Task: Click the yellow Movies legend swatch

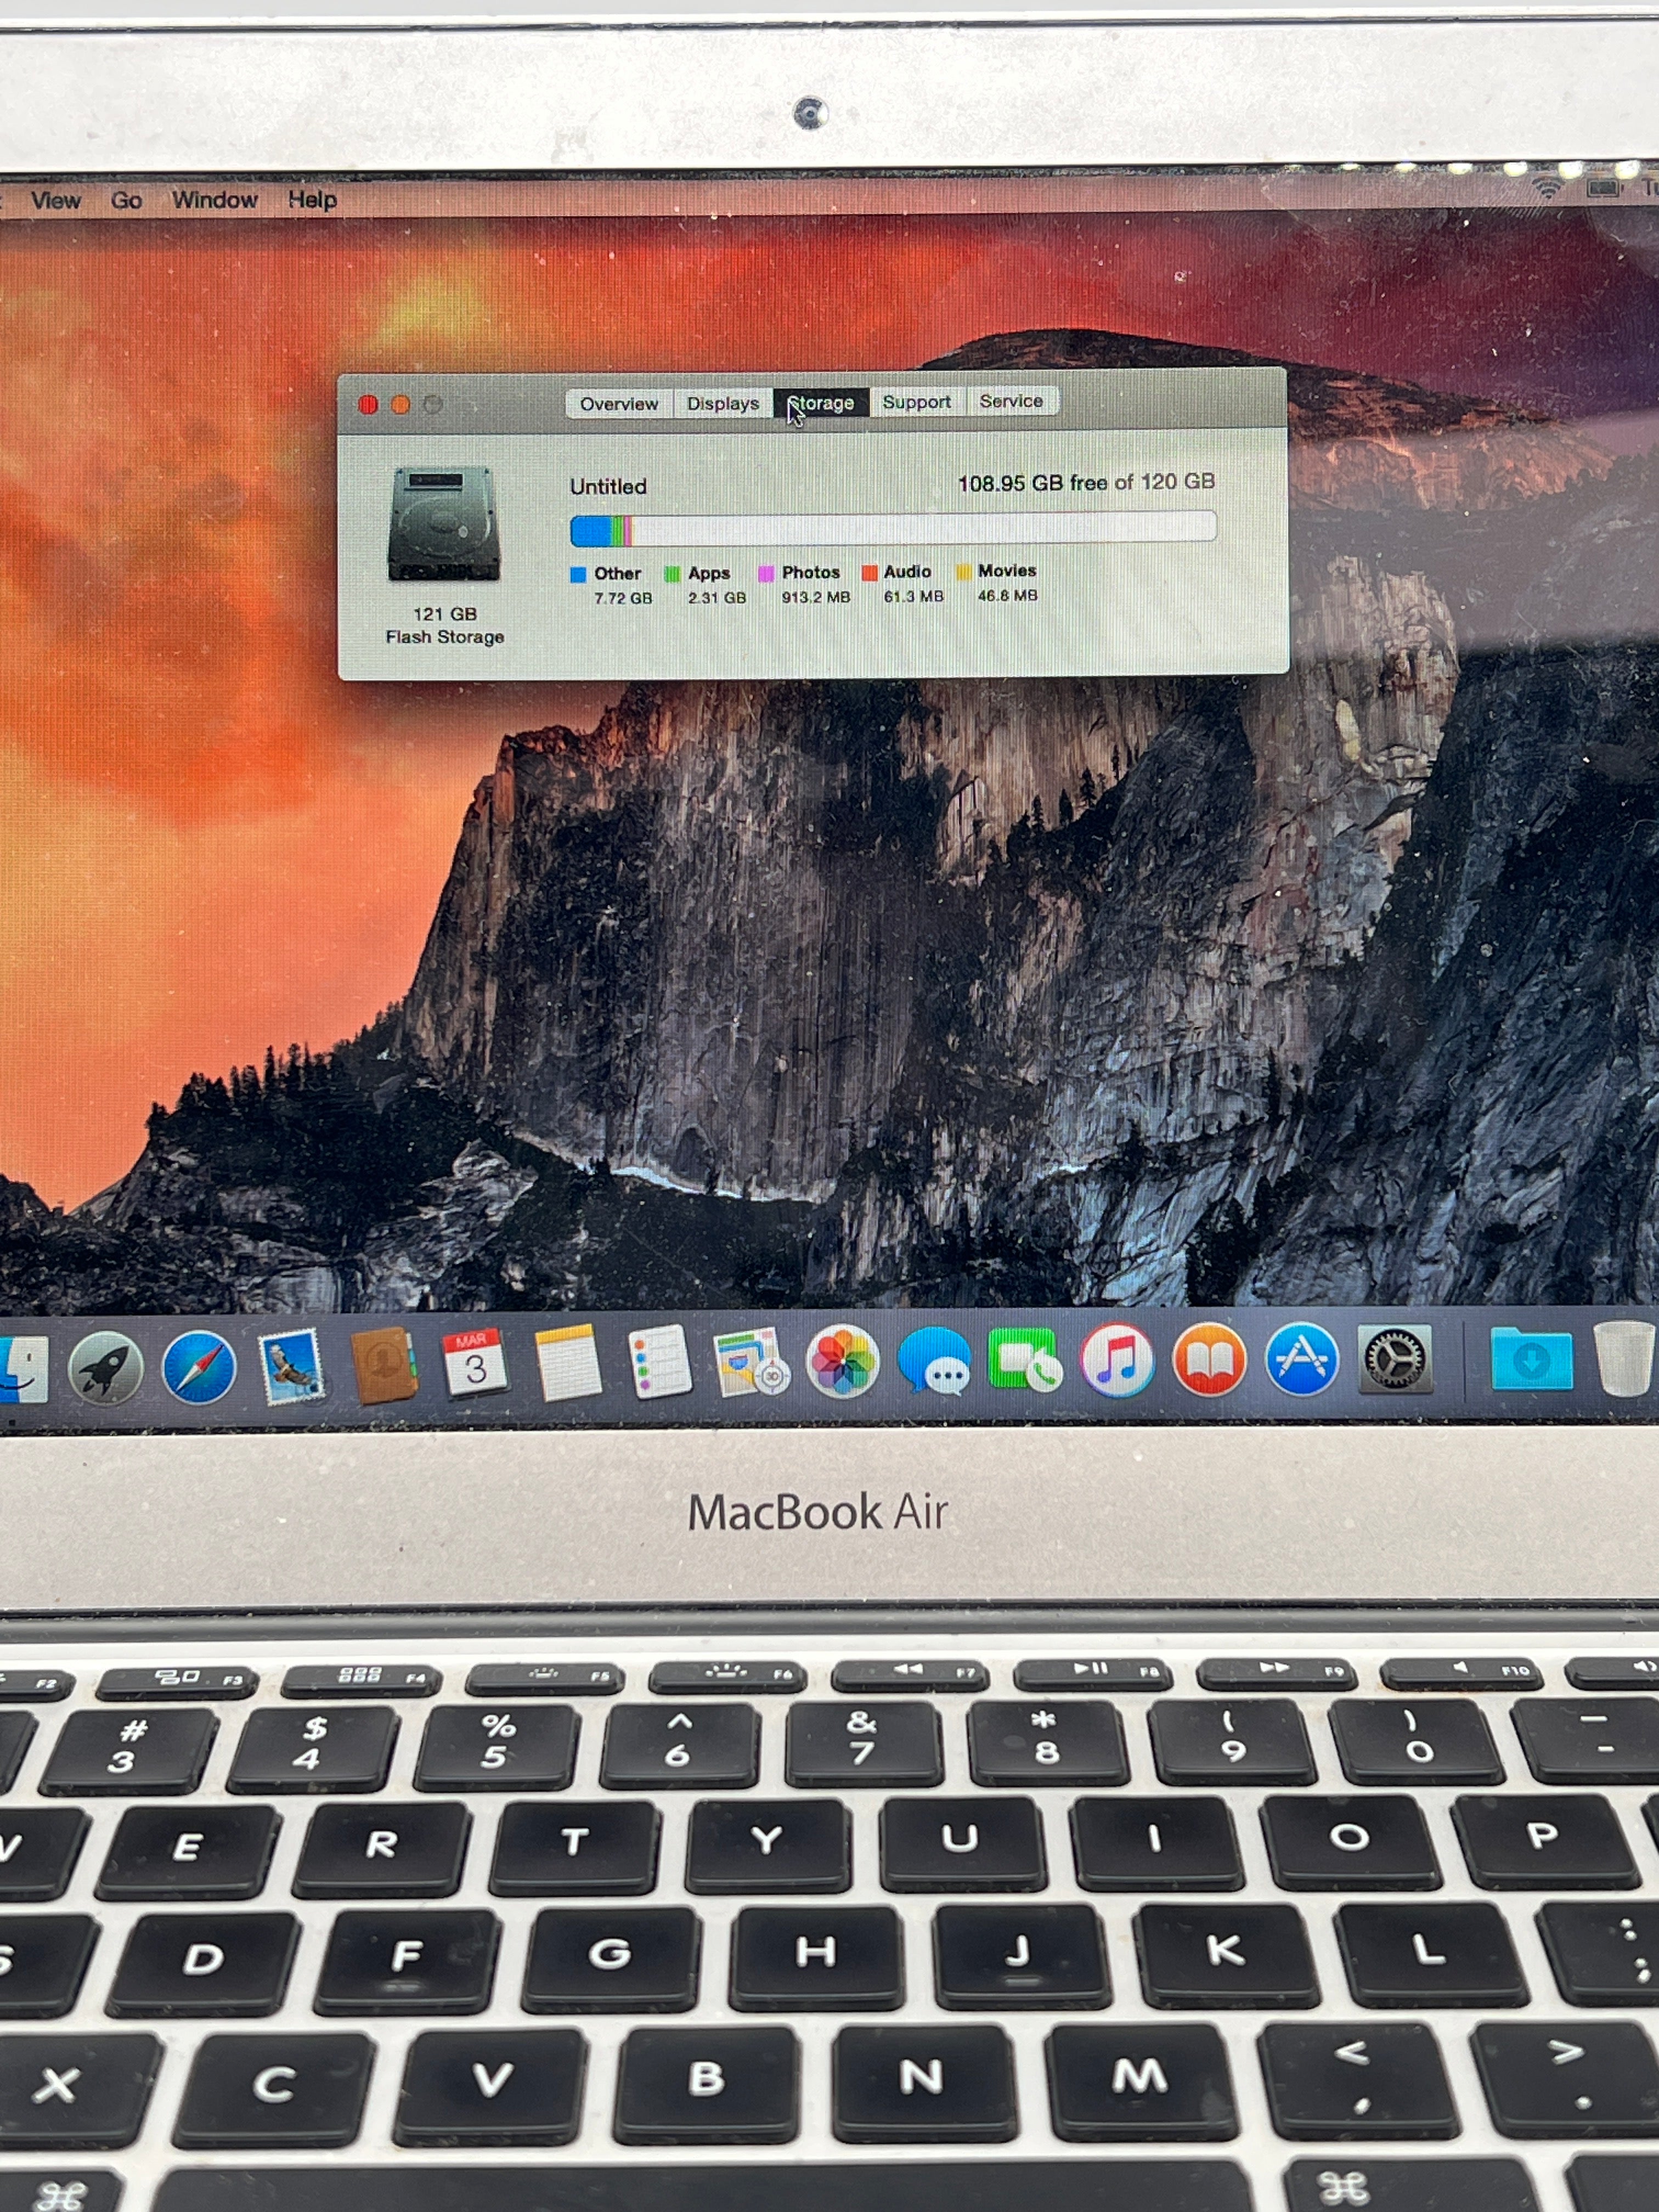Action: (964, 572)
